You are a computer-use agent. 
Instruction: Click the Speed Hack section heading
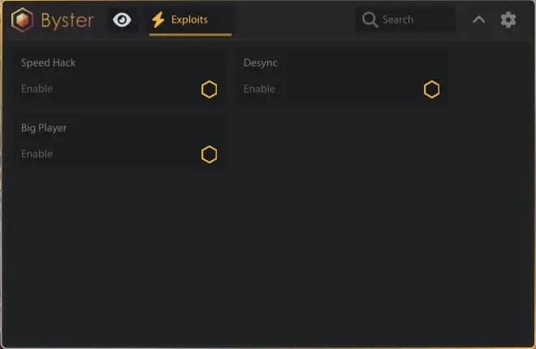click(48, 63)
